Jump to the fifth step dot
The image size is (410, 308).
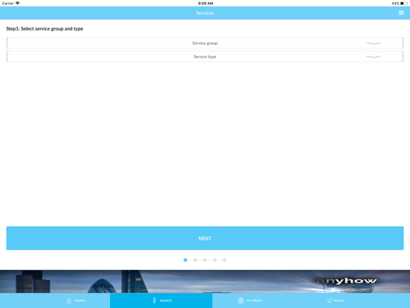point(224,260)
